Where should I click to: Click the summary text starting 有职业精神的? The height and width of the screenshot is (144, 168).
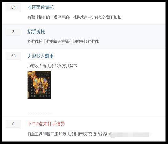tap(74, 17)
